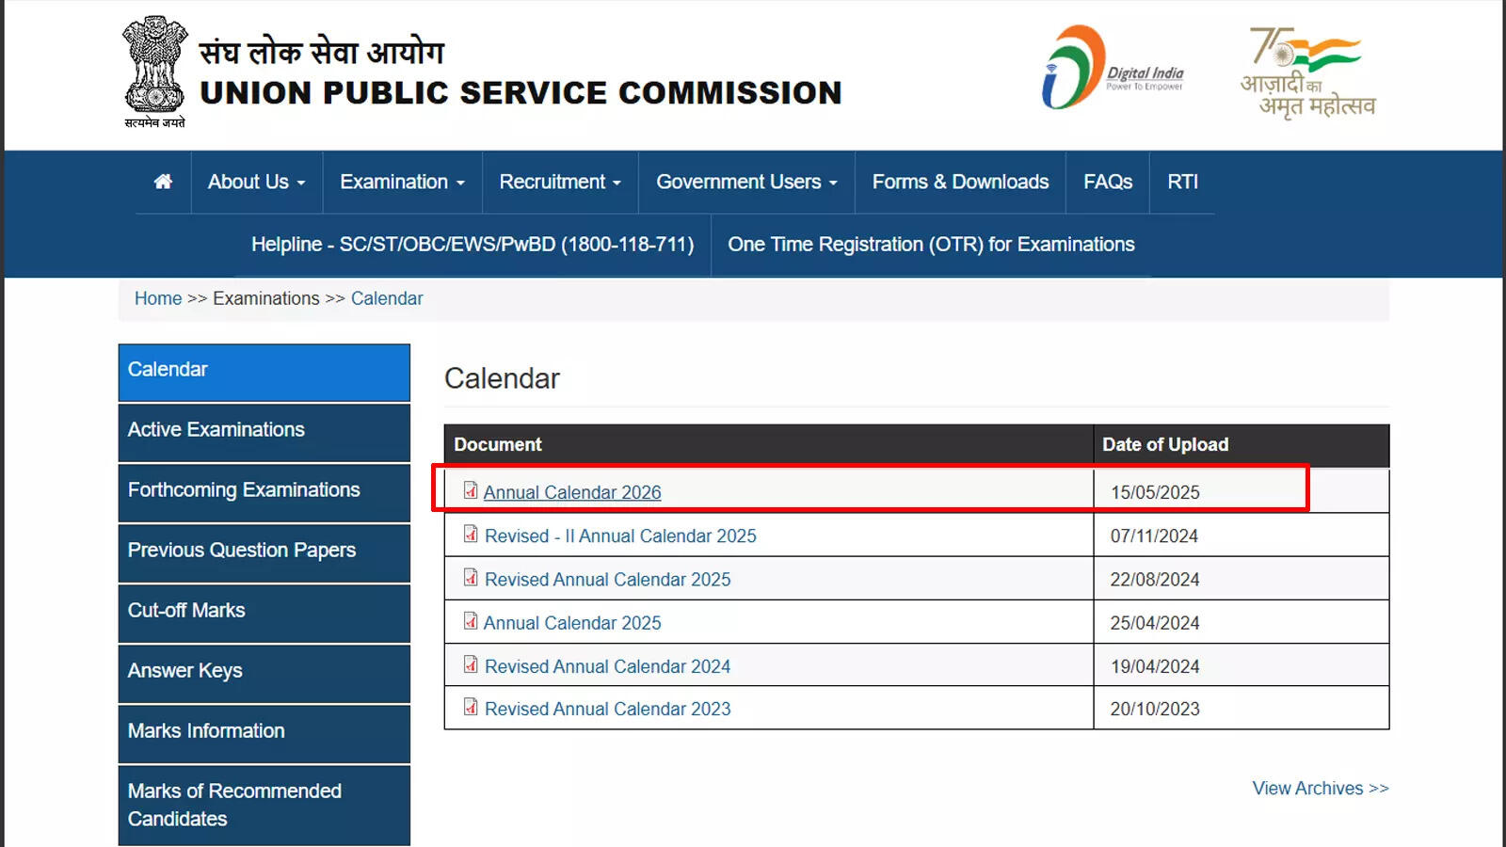This screenshot has width=1506, height=847.
Task: Click PDF icon beside Revised Annual Calendar 2024
Action: pos(471,664)
